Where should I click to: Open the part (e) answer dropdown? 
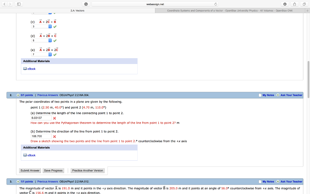41,55
